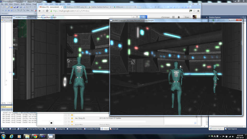Click the Open File folder toolbar icon
247x139 pixels.
coord(12,7)
